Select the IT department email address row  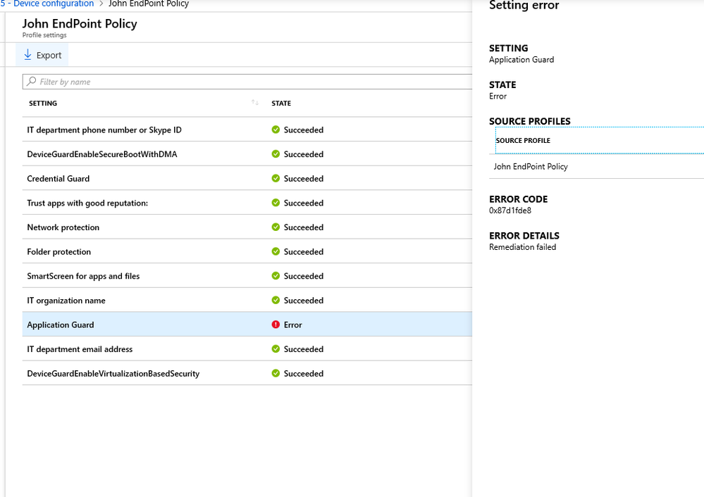click(80, 349)
